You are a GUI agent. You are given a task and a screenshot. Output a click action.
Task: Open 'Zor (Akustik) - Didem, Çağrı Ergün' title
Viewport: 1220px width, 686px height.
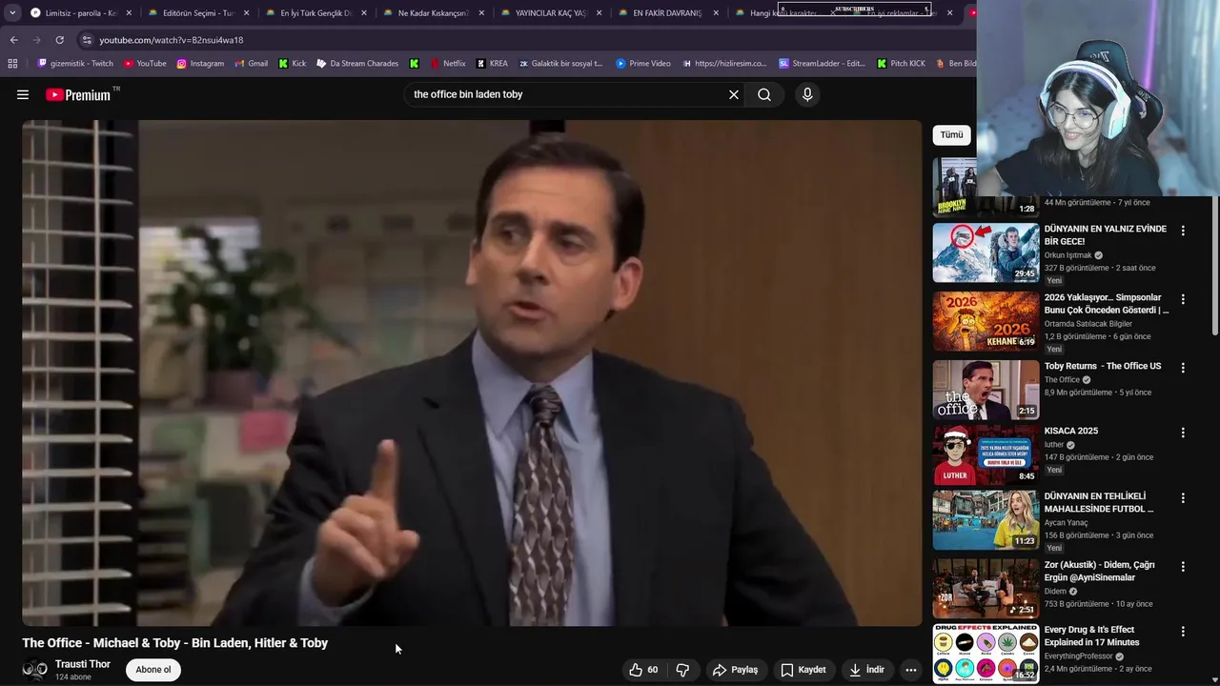click(1100, 572)
